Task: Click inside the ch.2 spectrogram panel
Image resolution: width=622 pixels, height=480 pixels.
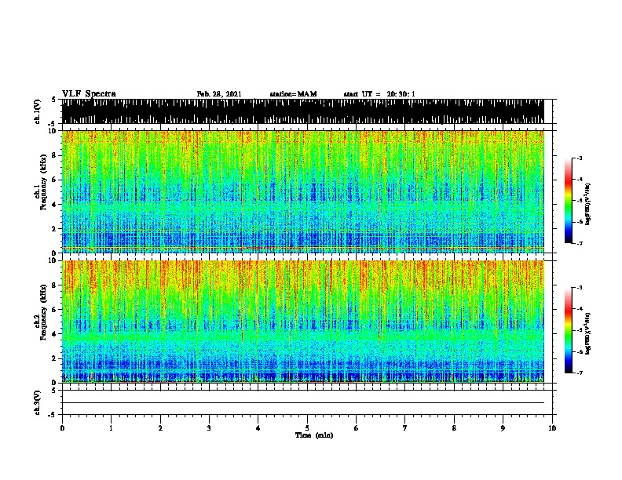Action: [302, 322]
